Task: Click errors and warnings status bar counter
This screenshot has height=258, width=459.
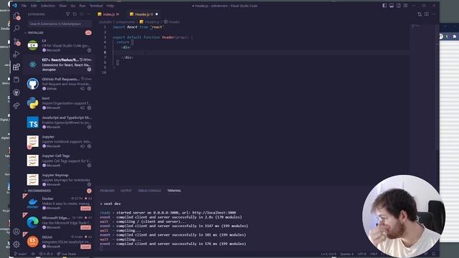Action: (x=46, y=254)
